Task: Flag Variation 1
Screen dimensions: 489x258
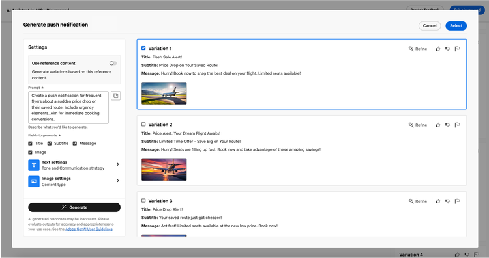Action: (x=457, y=49)
